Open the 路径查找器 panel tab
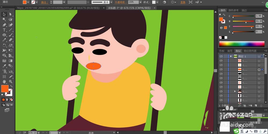The height and width of the screenshot is (134, 268). point(250,51)
